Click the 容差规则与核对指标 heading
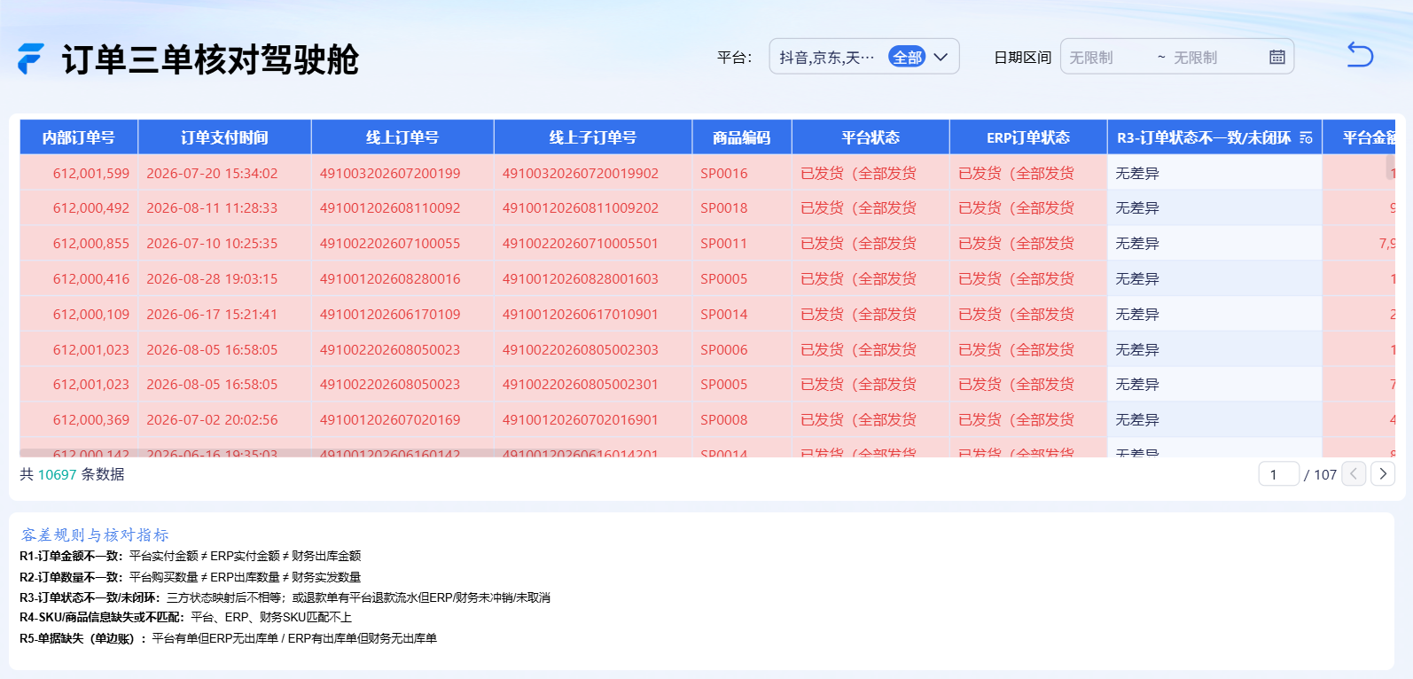 pos(95,535)
